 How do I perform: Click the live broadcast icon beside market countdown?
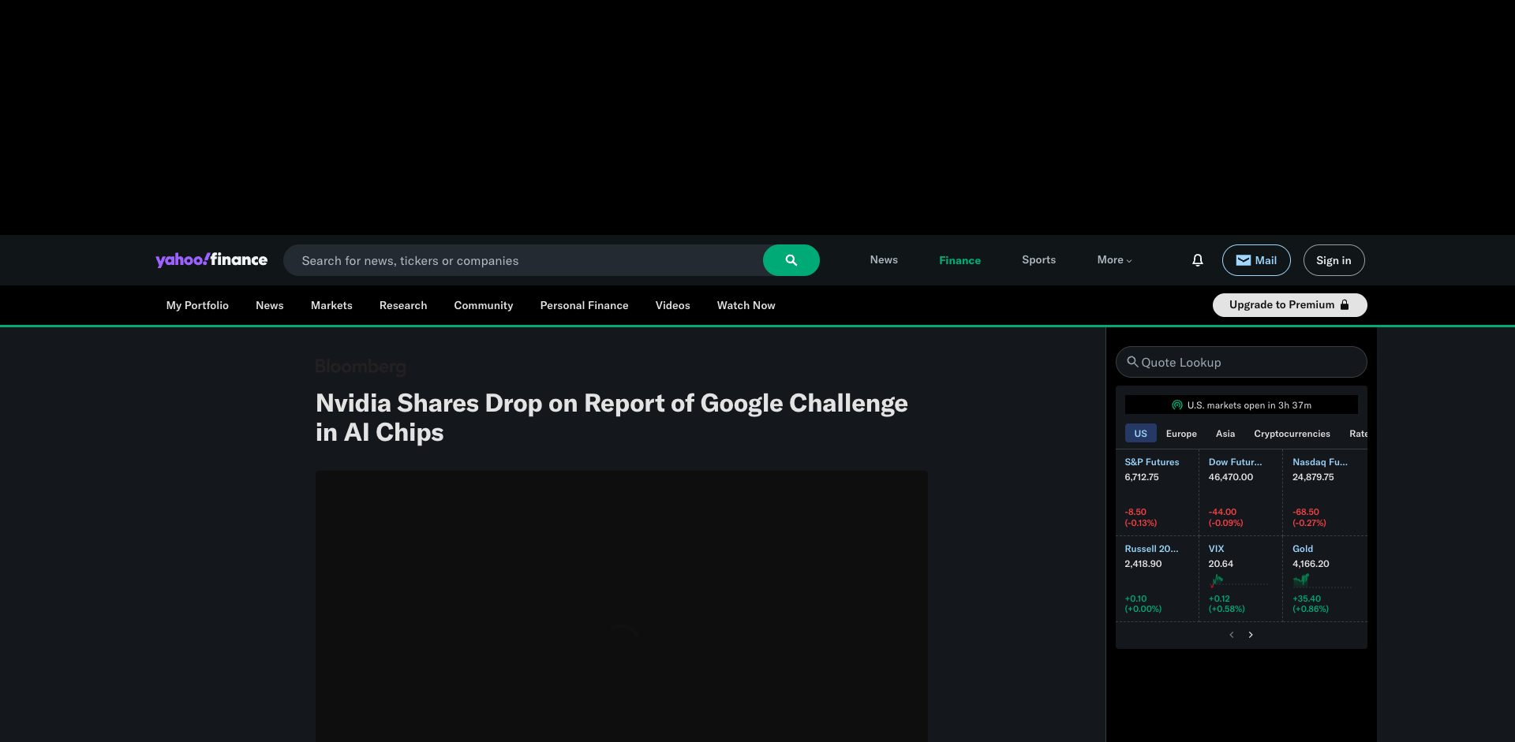1176,405
